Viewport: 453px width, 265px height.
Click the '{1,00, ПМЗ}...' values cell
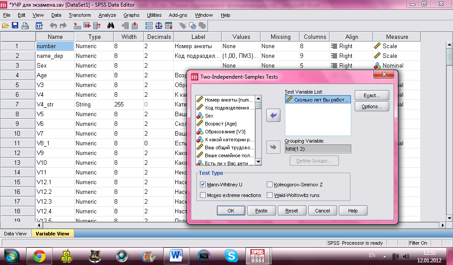pos(241,56)
